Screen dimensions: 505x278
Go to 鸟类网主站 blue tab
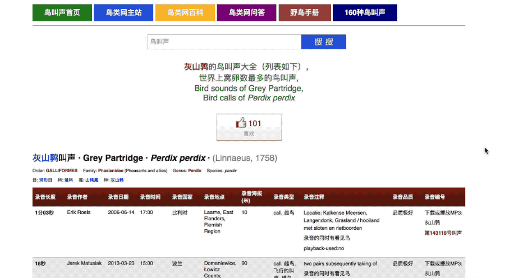123,13
